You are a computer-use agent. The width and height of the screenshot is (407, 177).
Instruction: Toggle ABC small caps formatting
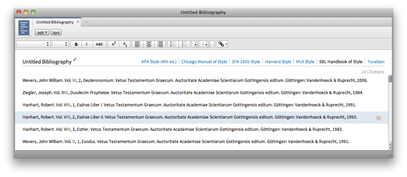[x=99, y=44]
